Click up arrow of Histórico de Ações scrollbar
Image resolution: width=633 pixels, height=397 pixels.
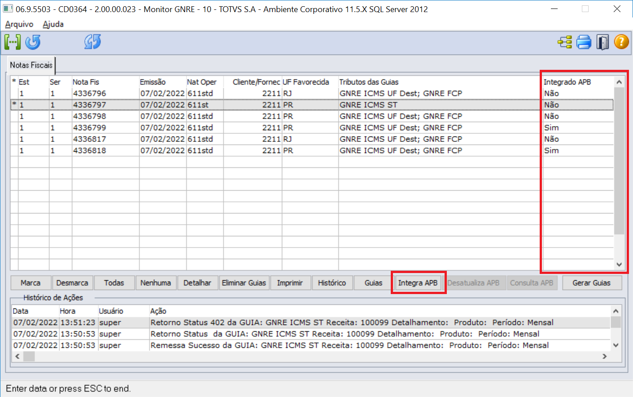616,311
